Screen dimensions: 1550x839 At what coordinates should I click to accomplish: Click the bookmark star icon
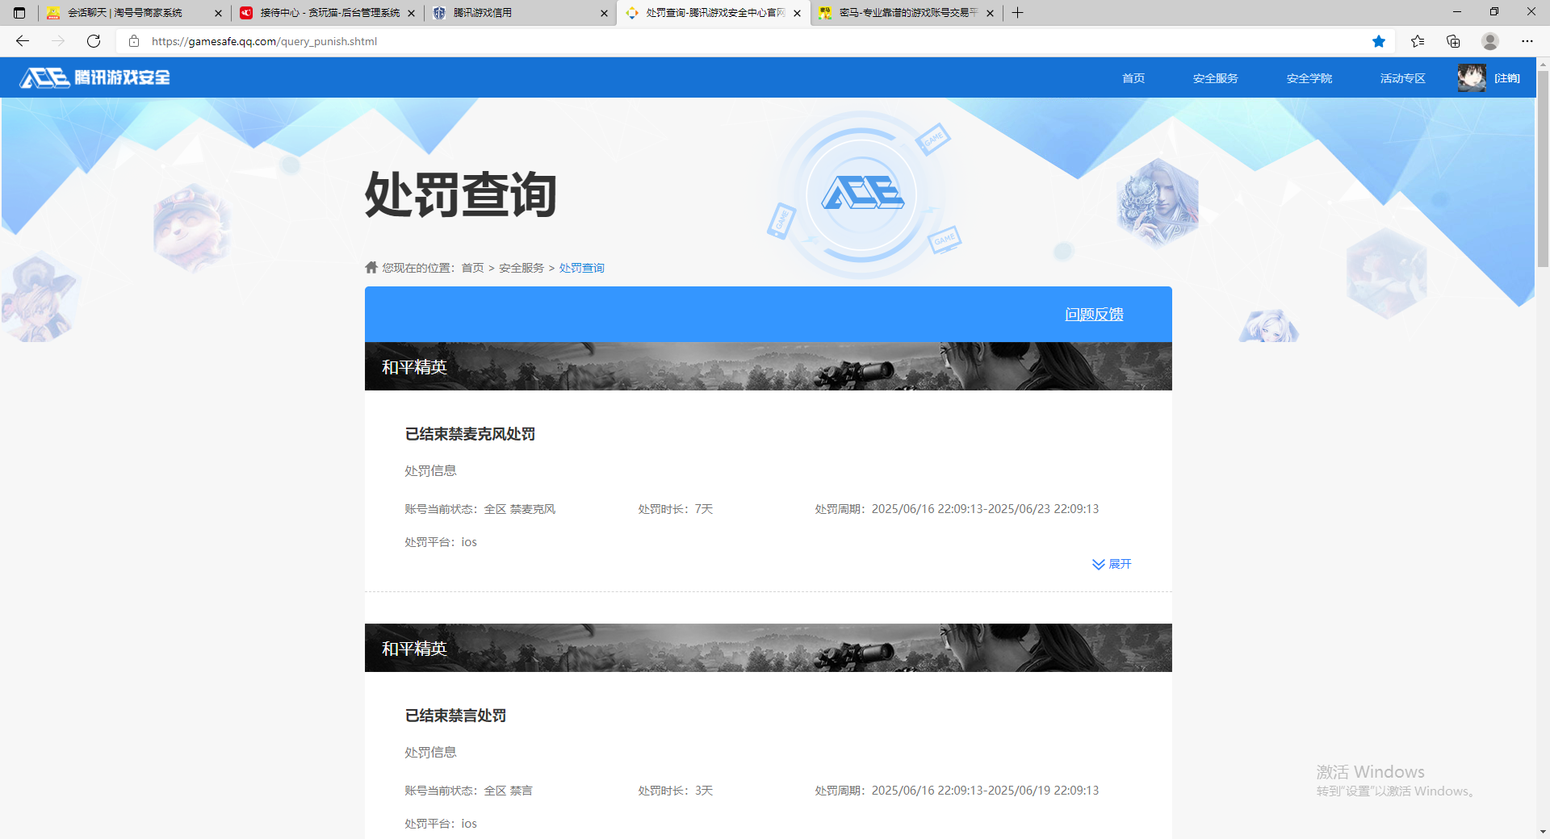click(1379, 41)
